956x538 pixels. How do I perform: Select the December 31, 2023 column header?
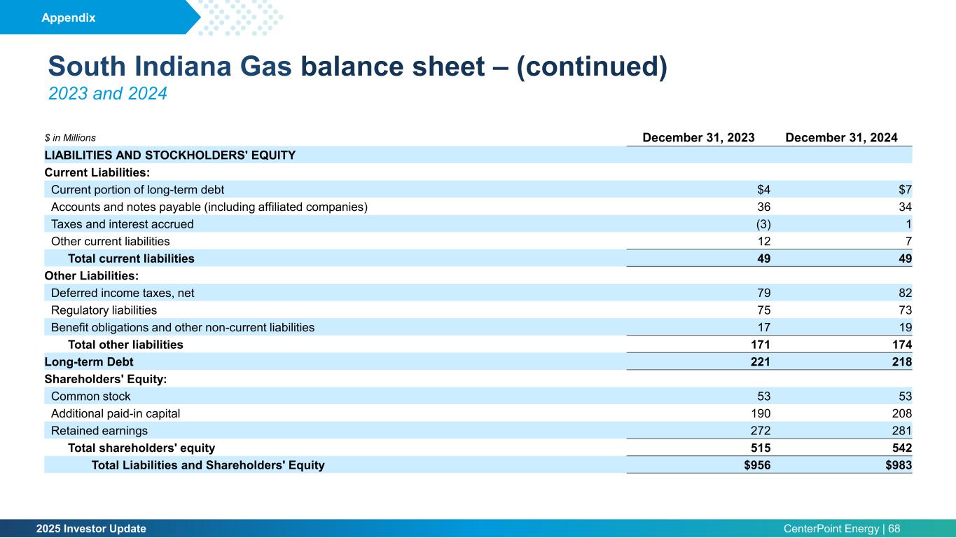point(698,138)
